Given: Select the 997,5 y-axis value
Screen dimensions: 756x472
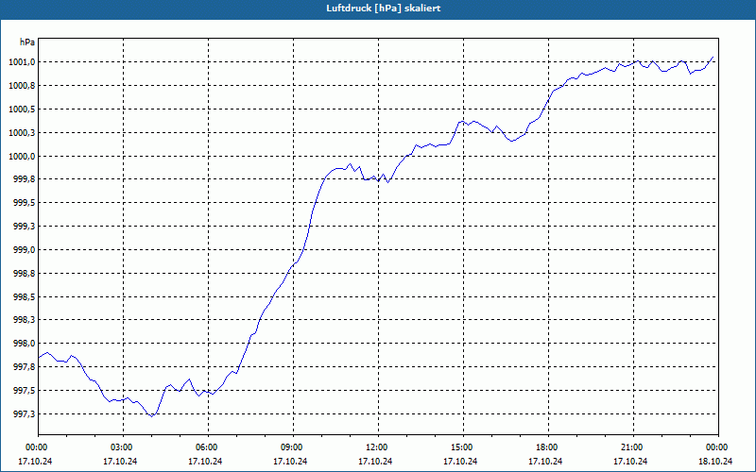Looking at the screenshot, I should 24,391.
